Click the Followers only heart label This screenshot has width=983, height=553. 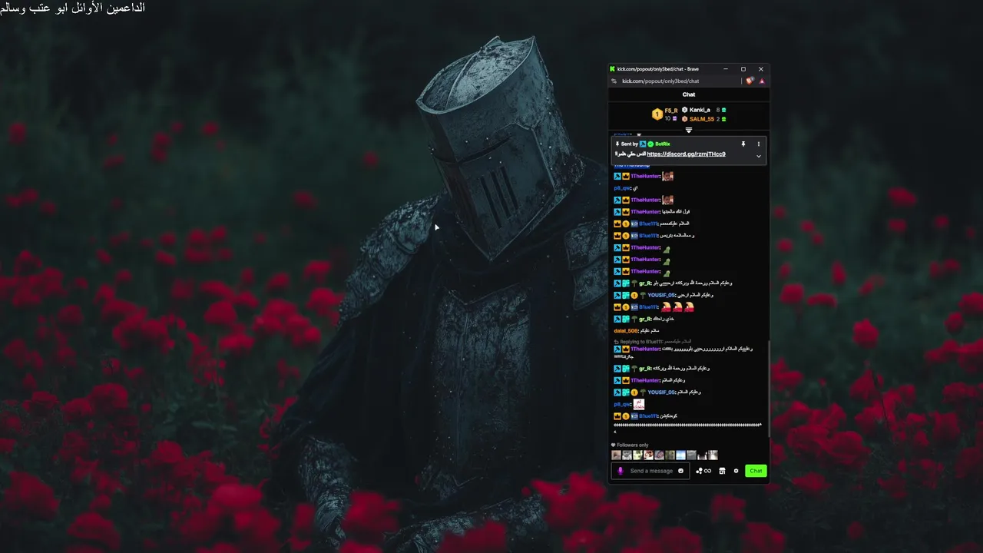coord(630,445)
